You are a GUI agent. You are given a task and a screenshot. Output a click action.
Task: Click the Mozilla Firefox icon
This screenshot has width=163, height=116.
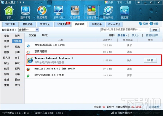28,69
